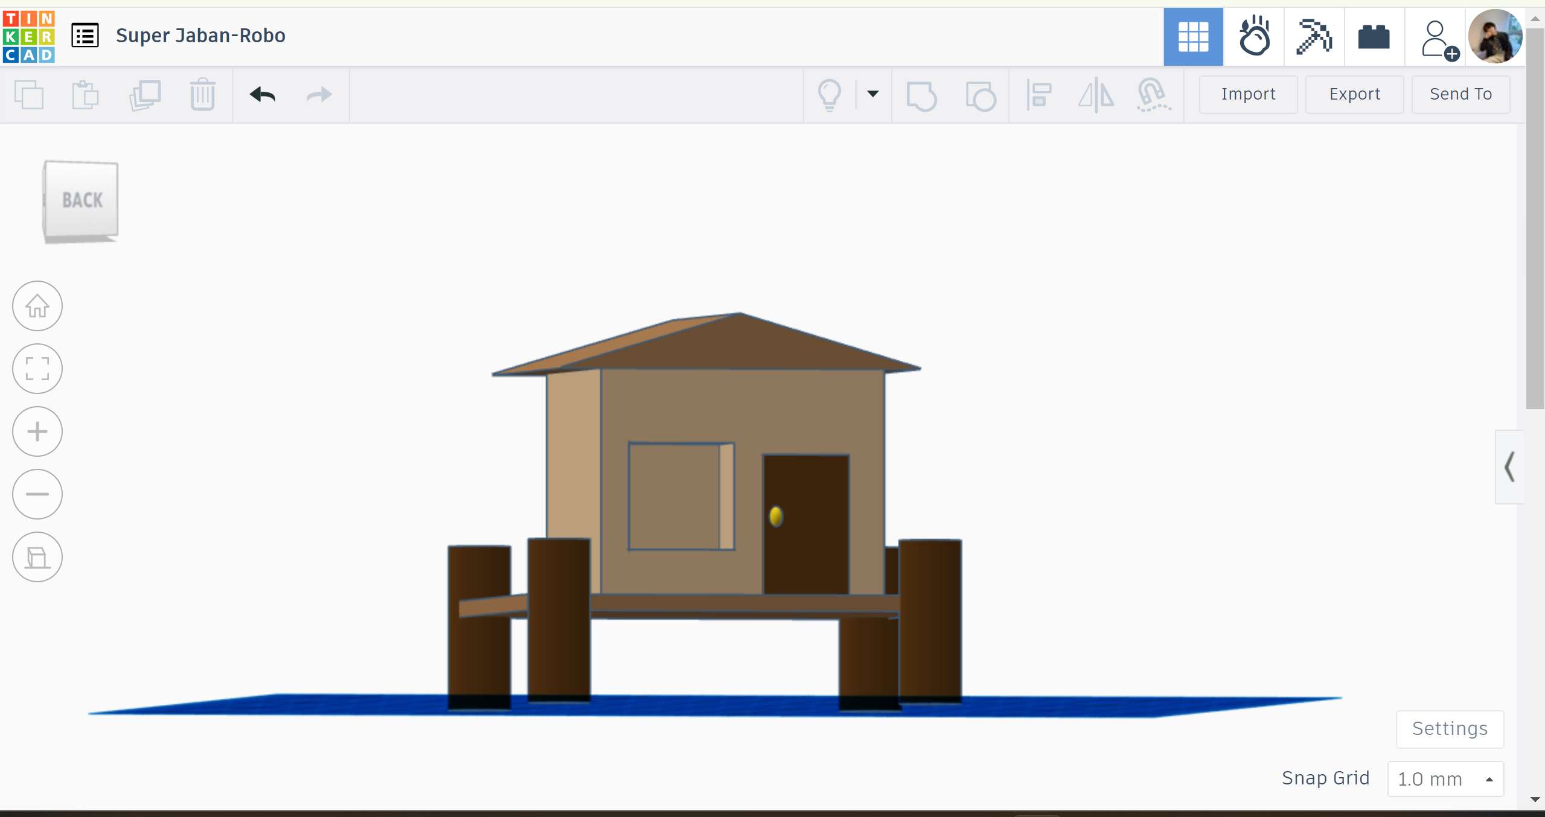The width and height of the screenshot is (1545, 817).
Task: Redo the last action
Action: click(319, 95)
